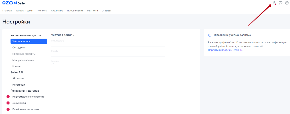Image resolution: width=290 pixels, height=114 pixels.
Task: Click the info icon beside Управление учётной записью
Action: click(x=210, y=35)
